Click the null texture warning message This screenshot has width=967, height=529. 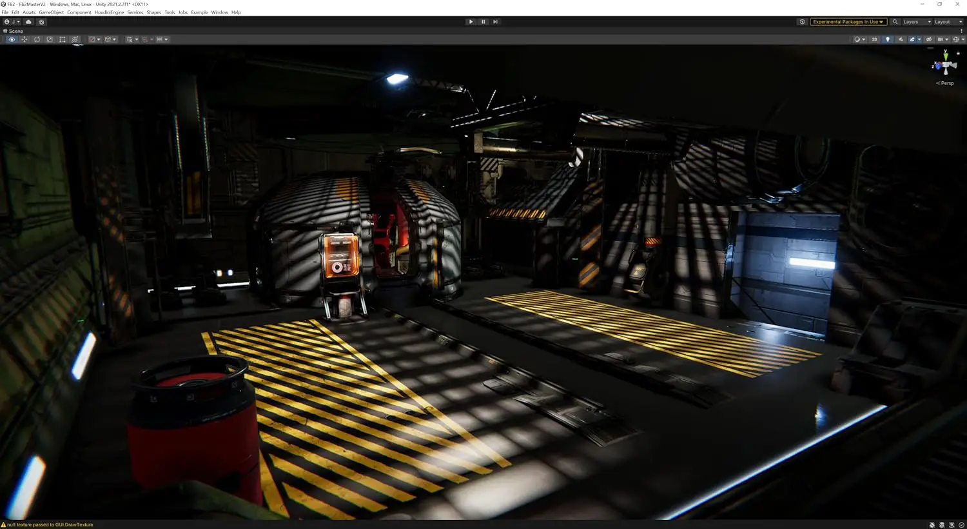click(50, 524)
